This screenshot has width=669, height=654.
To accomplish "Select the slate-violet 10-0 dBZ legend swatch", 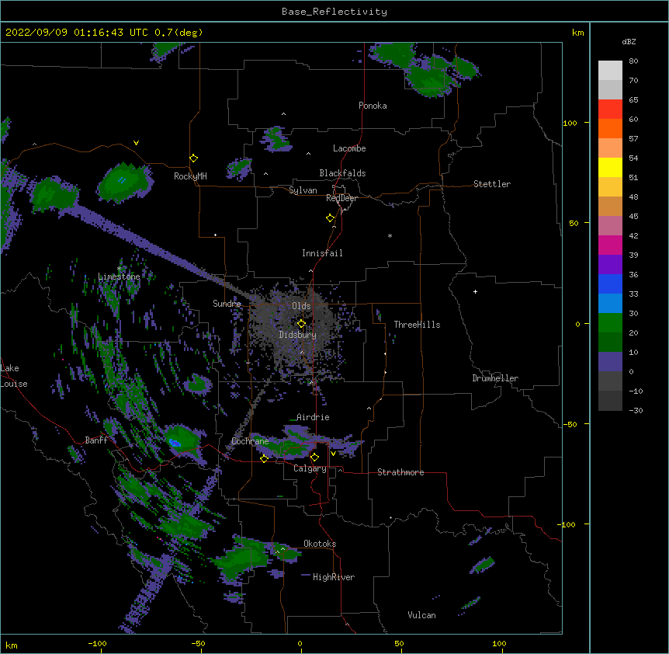I will point(610,362).
